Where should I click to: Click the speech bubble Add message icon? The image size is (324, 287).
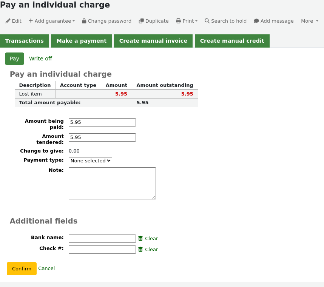coord(256,21)
